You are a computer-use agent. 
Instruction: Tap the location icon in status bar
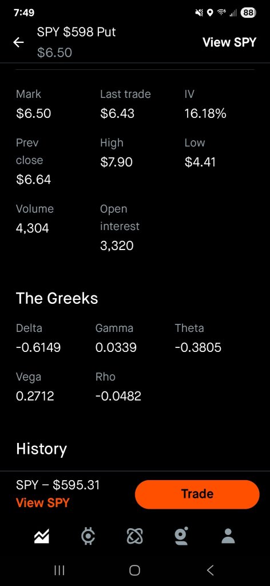point(210,13)
